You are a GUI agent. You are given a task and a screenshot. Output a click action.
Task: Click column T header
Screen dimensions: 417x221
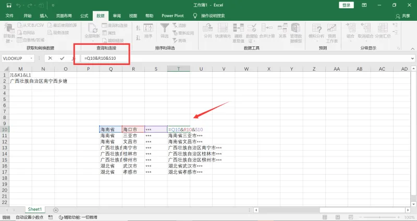point(178,69)
